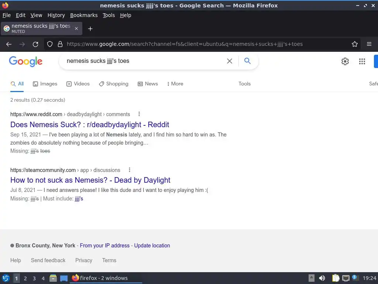The height and width of the screenshot is (284, 378).
Task: Open the search Tools options
Action: pos(244,84)
